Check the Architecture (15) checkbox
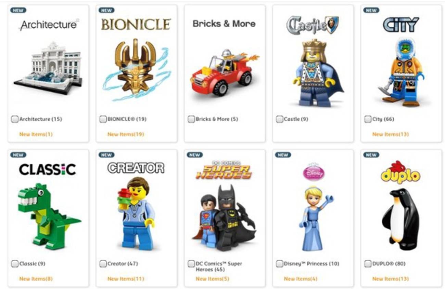This screenshot has width=445, height=289. pos(15,119)
